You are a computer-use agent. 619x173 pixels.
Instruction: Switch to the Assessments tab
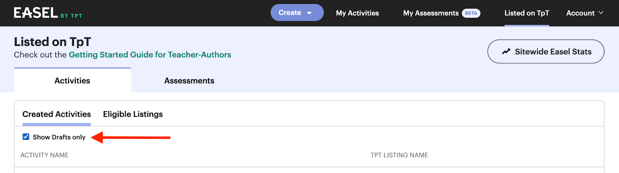189,81
